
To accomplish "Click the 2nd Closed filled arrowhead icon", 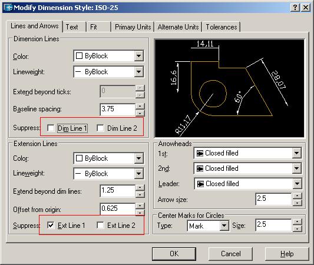I will (x=200, y=169).
